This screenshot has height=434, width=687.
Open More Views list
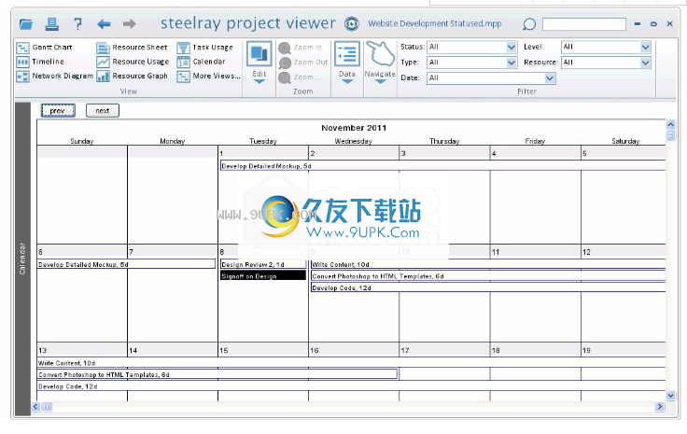pos(208,77)
